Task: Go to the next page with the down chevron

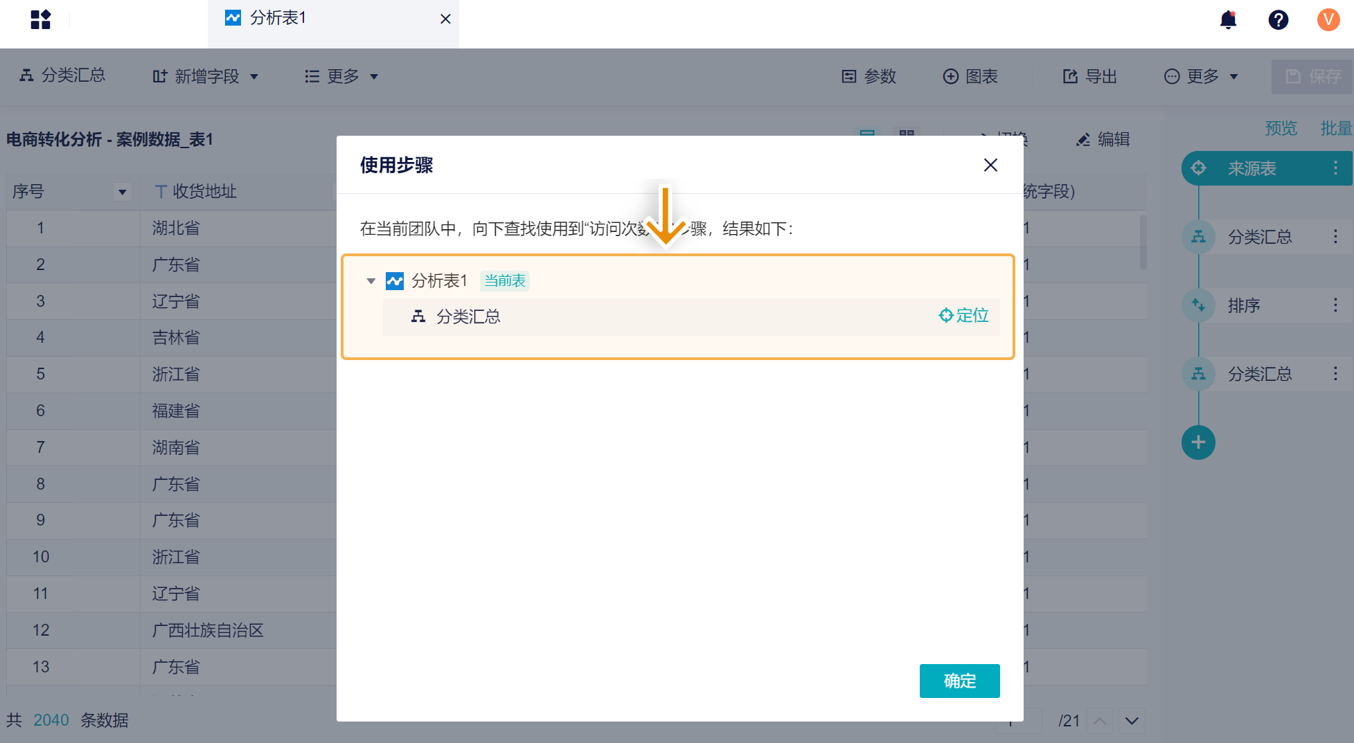Action: point(1132,721)
